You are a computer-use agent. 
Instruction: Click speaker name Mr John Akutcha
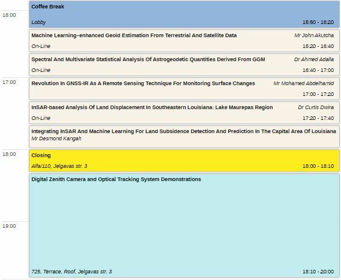point(314,35)
